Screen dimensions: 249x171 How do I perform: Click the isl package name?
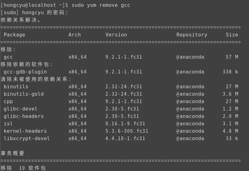coord(8,124)
